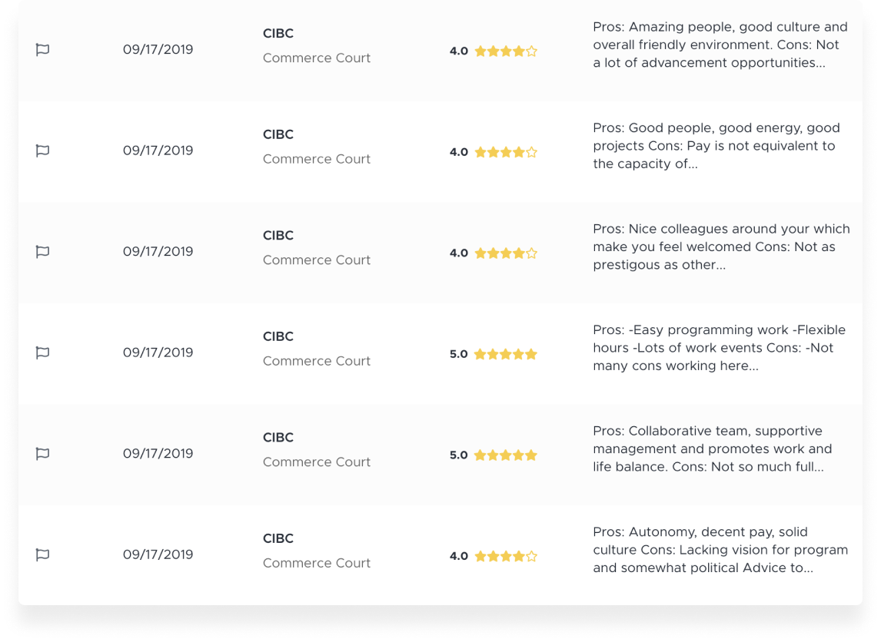Open review text about 'Easy programming work'
The image size is (881, 642).
pyautogui.click(x=720, y=348)
